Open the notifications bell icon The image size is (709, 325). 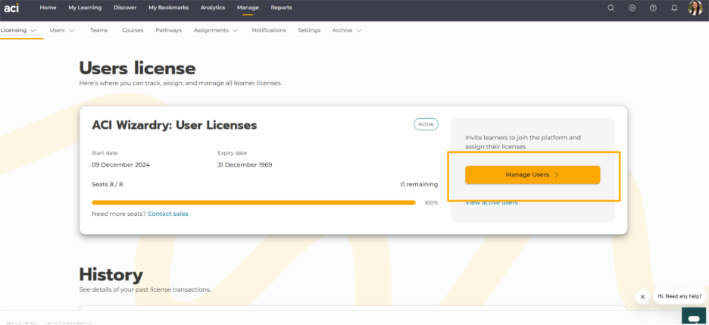[674, 8]
